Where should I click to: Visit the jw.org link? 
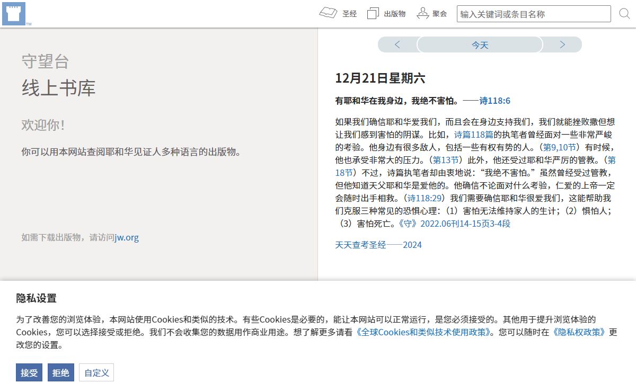[x=127, y=237]
